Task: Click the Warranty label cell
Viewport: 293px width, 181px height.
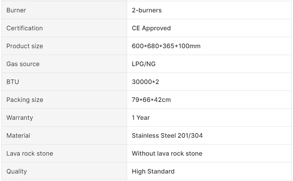Action: (20, 118)
